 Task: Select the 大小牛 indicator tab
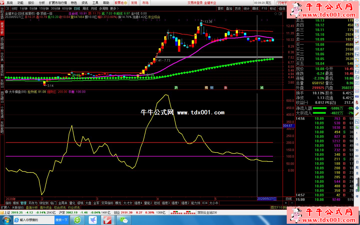(214, 203)
